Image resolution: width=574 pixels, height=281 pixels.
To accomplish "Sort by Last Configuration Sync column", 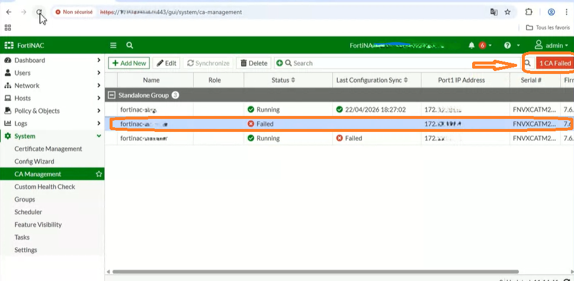I will click(x=372, y=80).
